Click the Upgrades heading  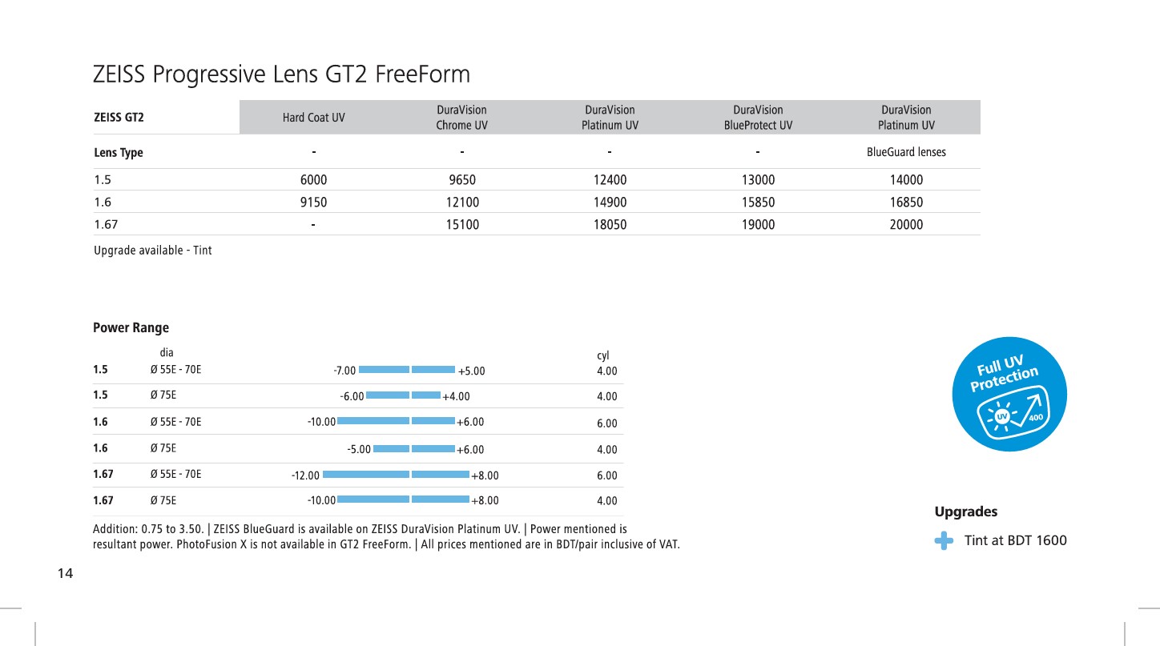coord(966,512)
